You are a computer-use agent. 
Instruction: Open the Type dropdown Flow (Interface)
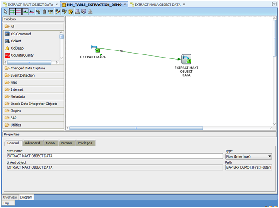click(x=249, y=157)
